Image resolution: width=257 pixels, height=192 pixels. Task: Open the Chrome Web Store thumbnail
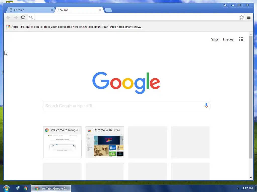105,142
